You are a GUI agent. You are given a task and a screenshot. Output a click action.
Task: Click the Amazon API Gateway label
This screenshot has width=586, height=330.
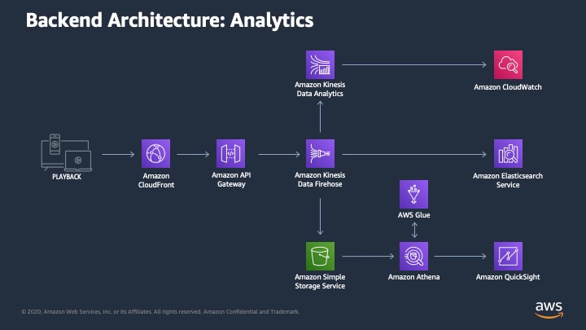pyautogui.click(x=231, y=179)
